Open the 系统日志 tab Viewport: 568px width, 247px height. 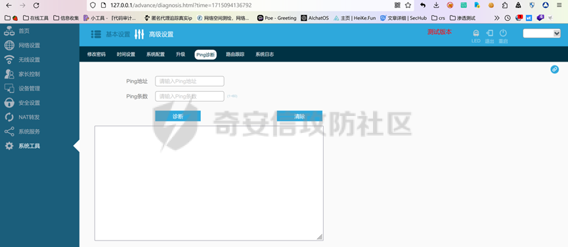[265, 54]
